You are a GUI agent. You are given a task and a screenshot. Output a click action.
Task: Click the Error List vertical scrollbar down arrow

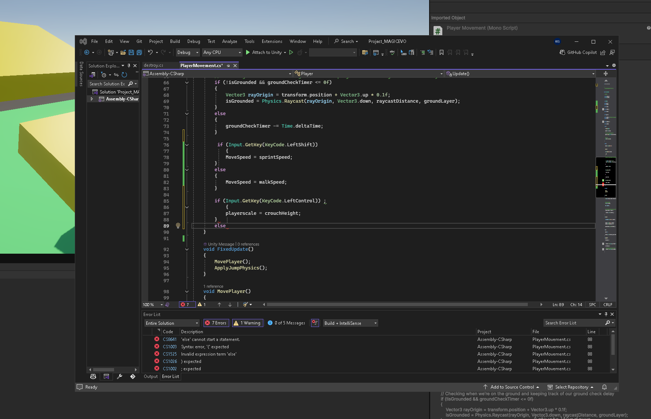click(613, 370)
